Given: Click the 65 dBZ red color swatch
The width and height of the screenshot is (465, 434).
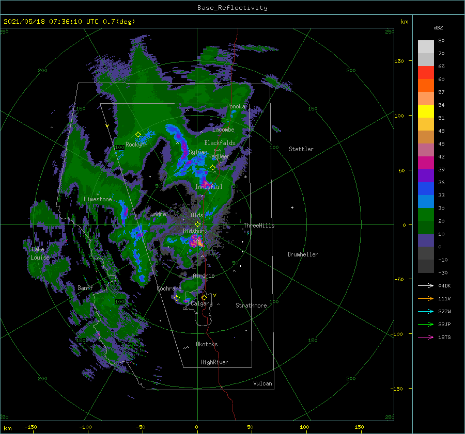Looking at the screenshot, I should coord(426,72).
